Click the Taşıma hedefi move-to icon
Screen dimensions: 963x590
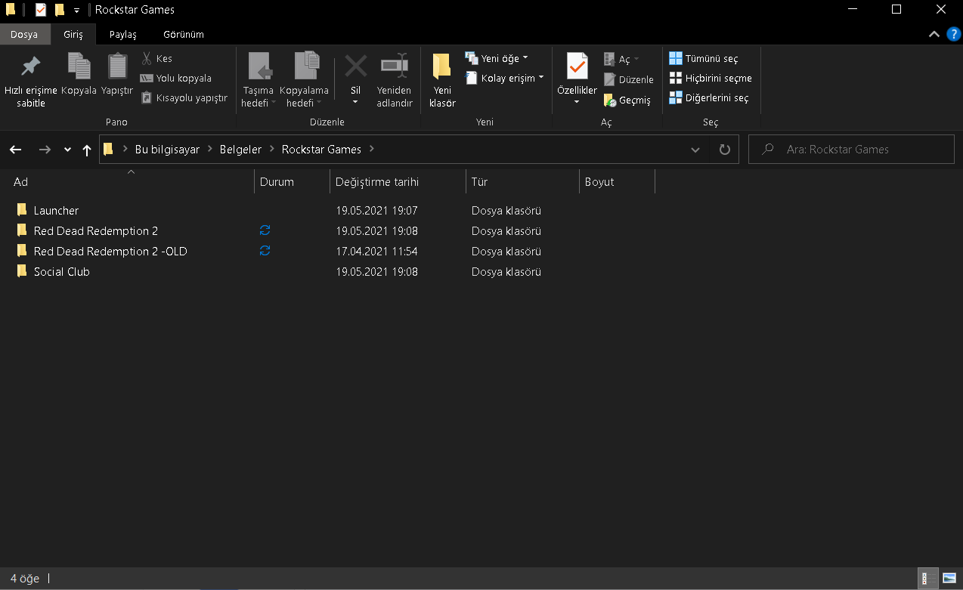coord(259,66)
